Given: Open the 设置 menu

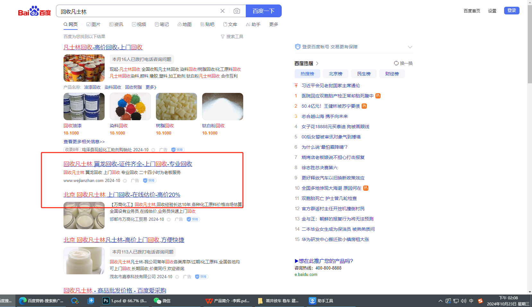Looking at the screenshot, I should click(x=492, y=11).
